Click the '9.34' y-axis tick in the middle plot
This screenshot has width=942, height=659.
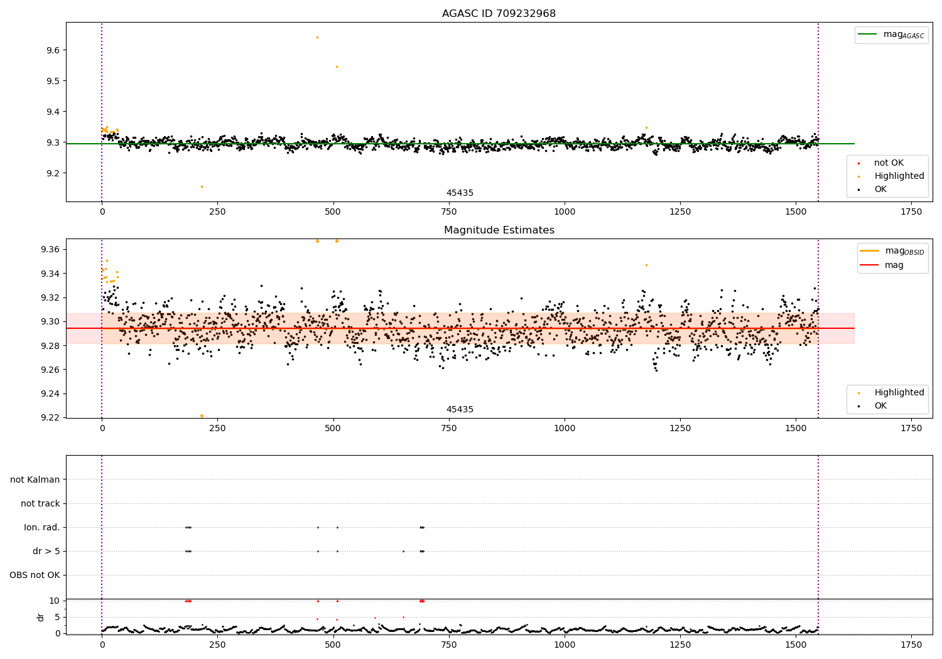pos(50,274)
